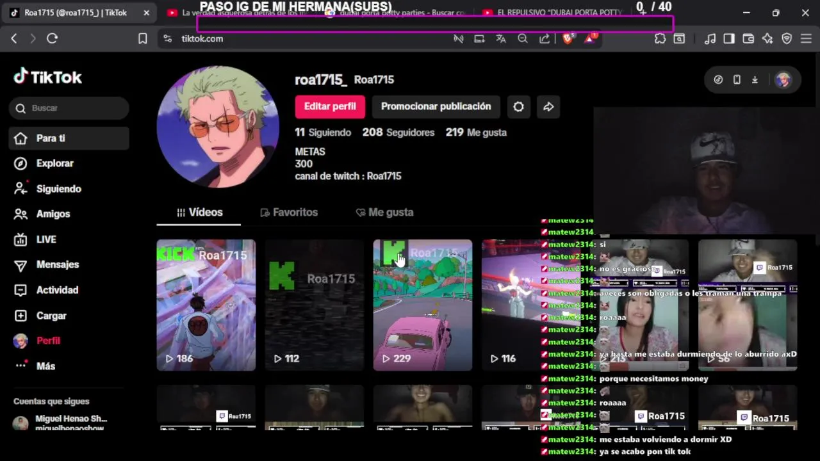This screenshot has width=820, height=461.
Task: Switch to the La verdad asquerosa YouTube tab
Action: click(x=237, y=13)
